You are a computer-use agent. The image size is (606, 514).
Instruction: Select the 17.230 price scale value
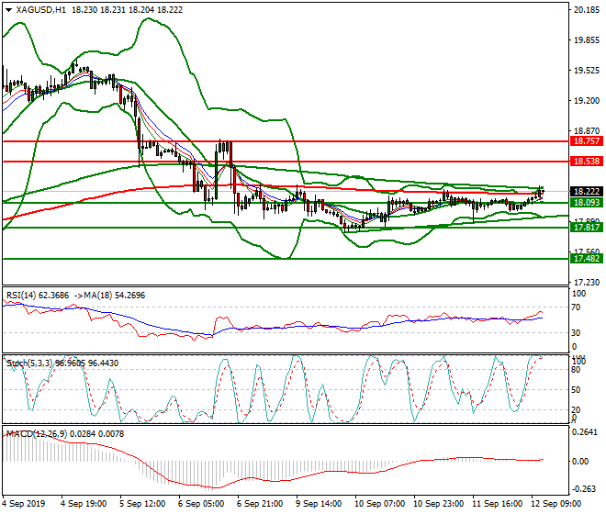(x=587, y=283)
